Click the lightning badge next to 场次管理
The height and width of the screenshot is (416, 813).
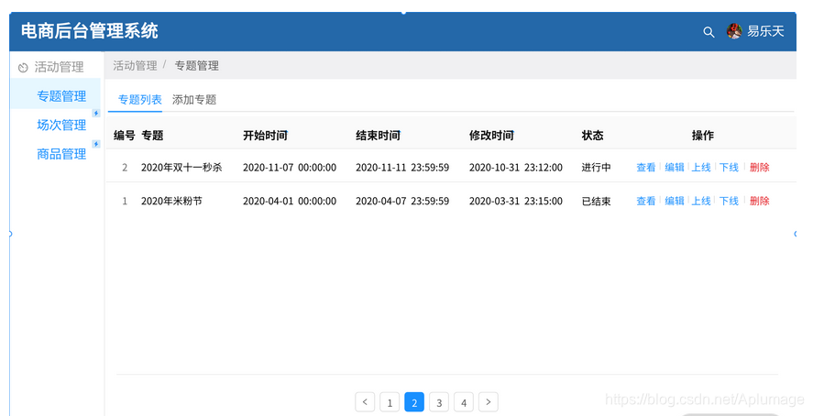(x=96, y=113)
